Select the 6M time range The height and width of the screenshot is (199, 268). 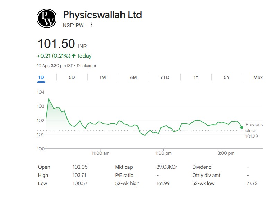133,77
